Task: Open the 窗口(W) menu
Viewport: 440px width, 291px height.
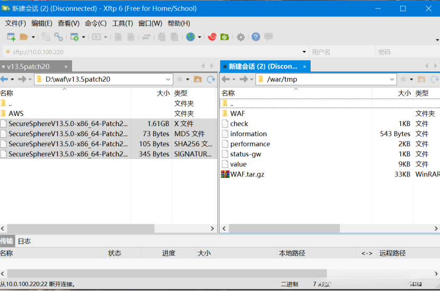Action: point(150,23)
